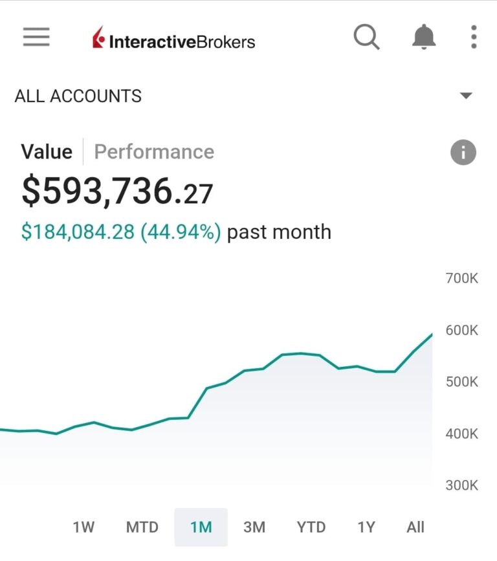
Task: Open notifications bell icon
Action: (x=424, y=38)
